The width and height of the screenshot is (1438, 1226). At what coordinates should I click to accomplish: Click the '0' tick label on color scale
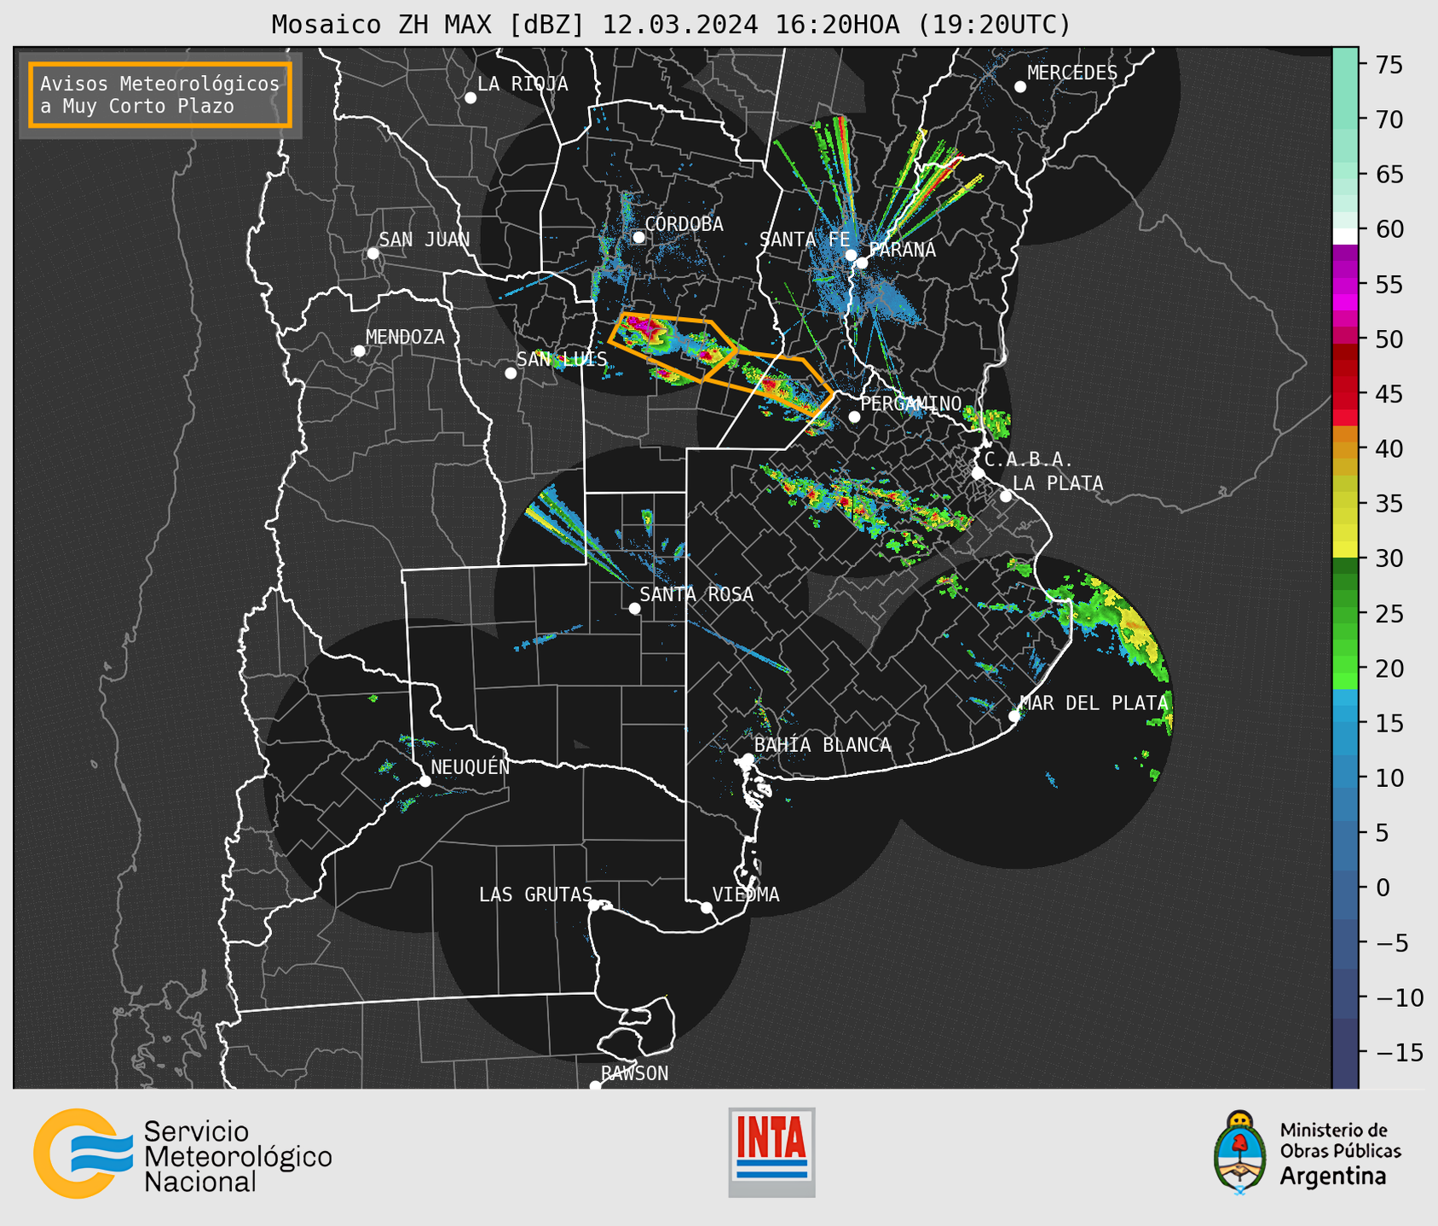click(x=1383, y=888)
